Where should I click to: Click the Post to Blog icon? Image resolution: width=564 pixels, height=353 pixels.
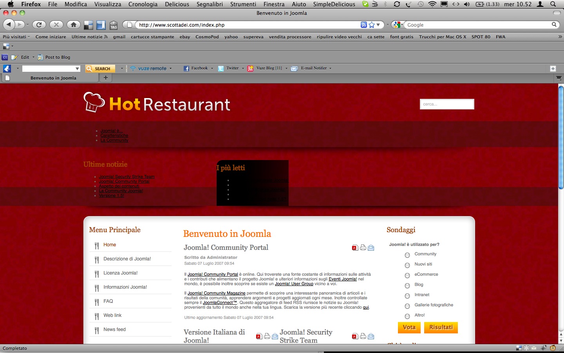pos(40,57)
